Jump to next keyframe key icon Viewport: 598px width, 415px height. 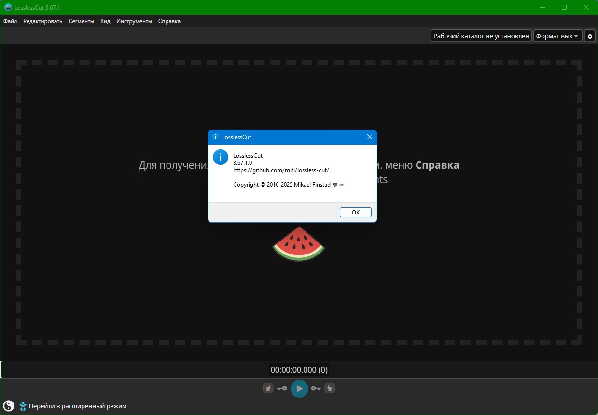pos(316,388)
